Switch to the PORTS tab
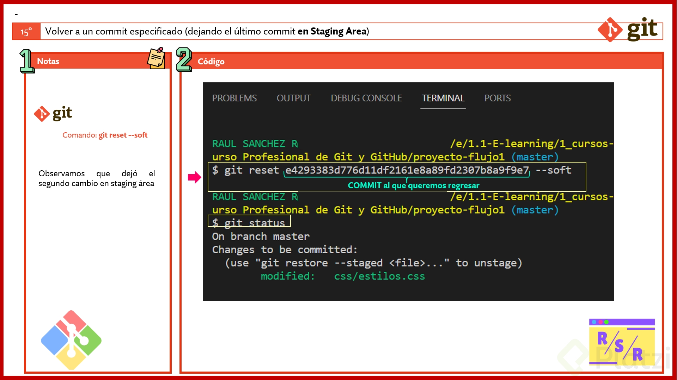This screenshot has height=380, width=677. pyautogui.click(x=497, y=98)
